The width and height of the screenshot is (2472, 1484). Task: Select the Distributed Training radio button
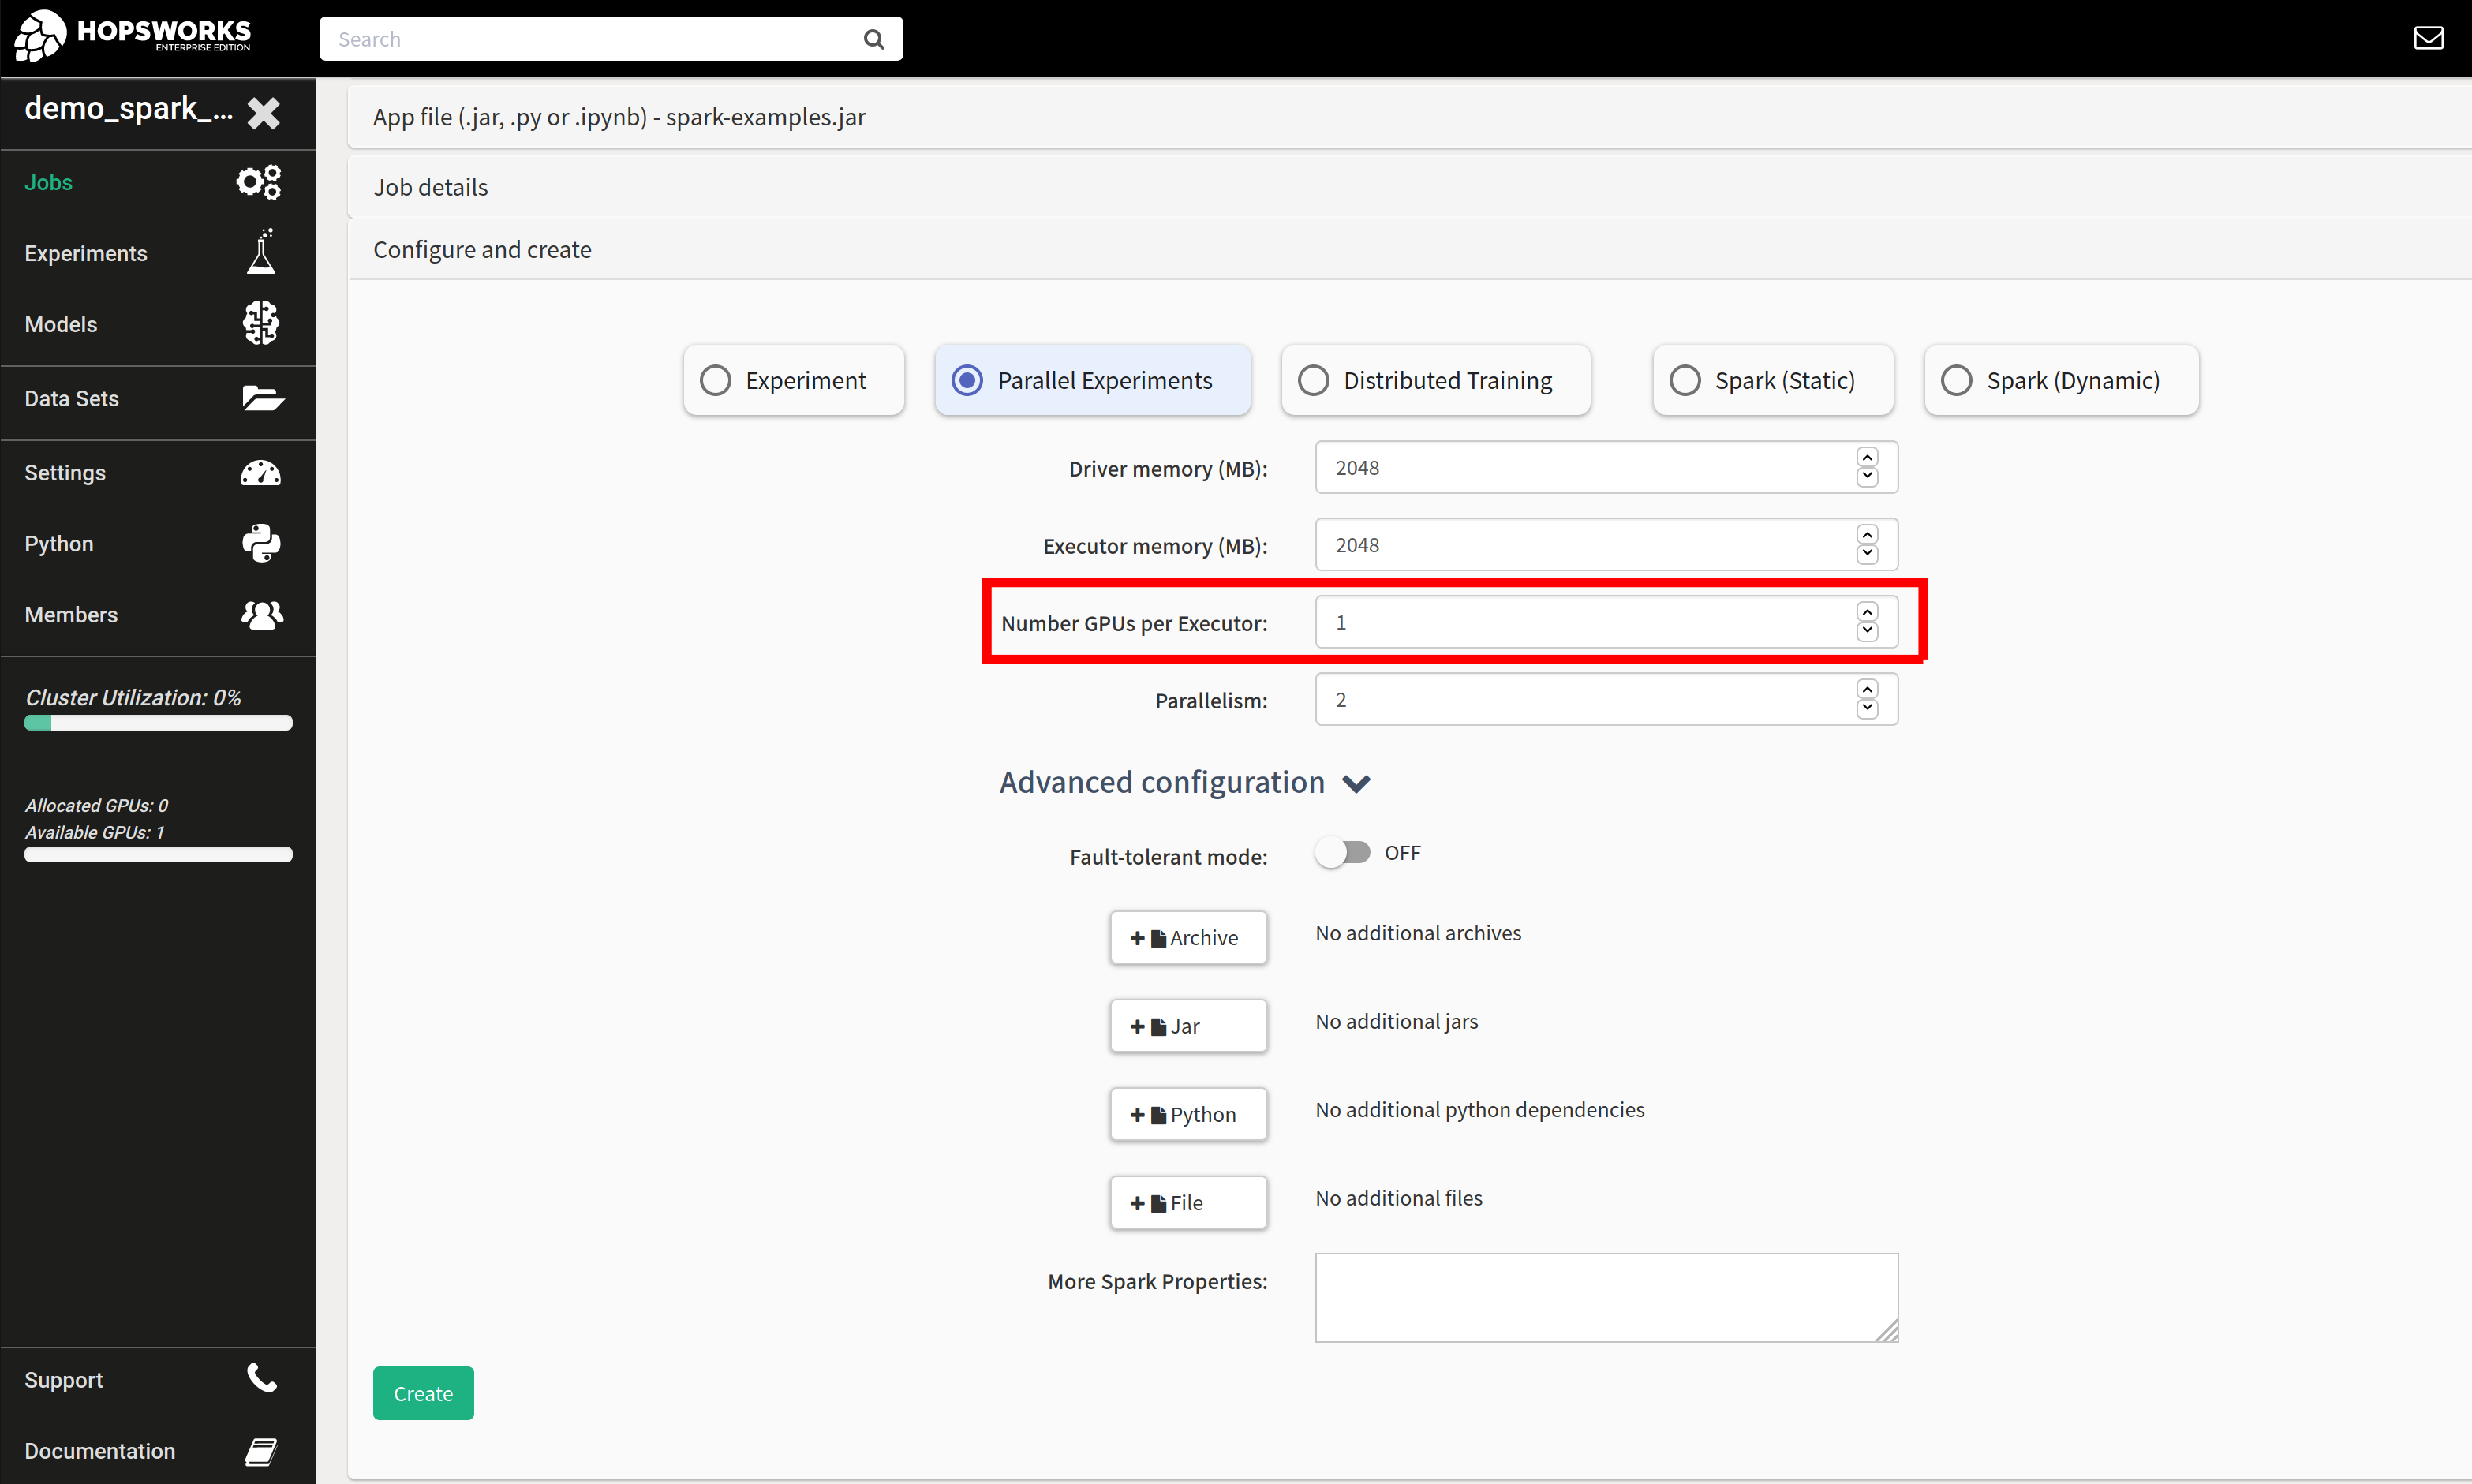pos(1314,380)
